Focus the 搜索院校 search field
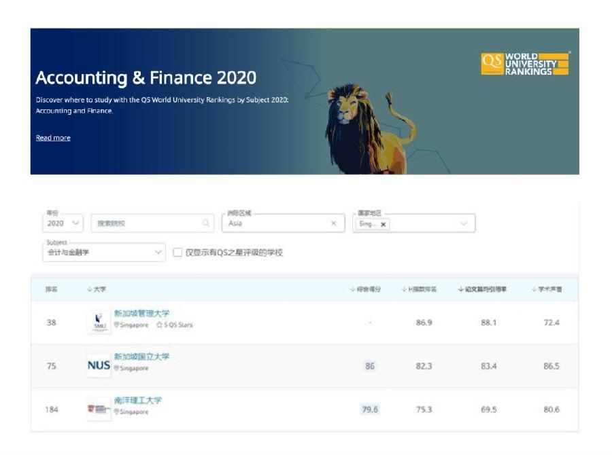The height and width of the screenshot is (455, 612). click(x=152, y=223)
